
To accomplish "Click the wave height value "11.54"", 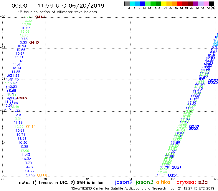I will pos(22,138).
